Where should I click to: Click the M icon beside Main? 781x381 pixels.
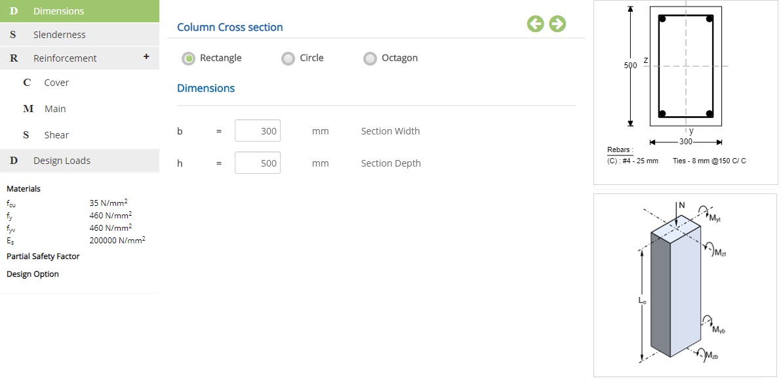coord(28,109)
